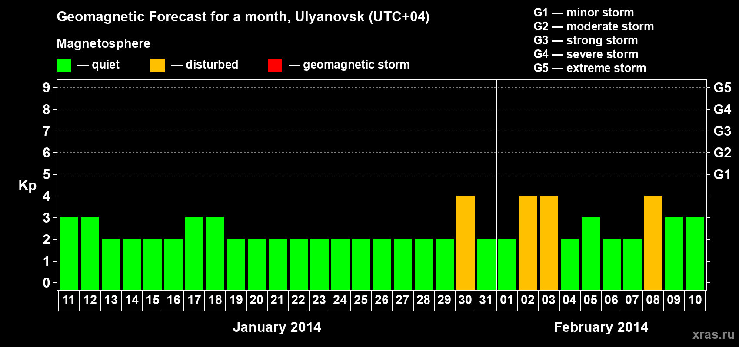Click the green bar for January 24
The image size is (739, 347).
click(x=340, y=264)
